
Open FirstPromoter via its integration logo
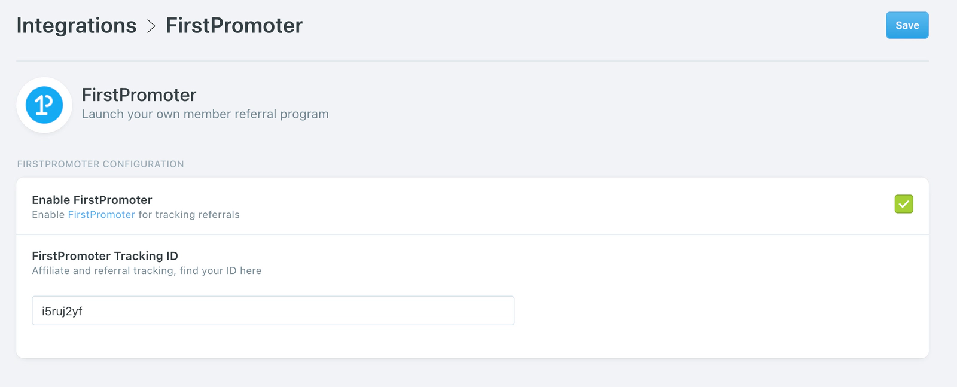click(x=44, y=104)
